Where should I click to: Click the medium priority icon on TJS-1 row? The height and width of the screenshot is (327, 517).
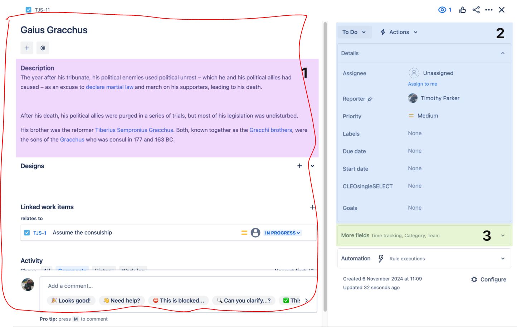(x=244, y=233)
